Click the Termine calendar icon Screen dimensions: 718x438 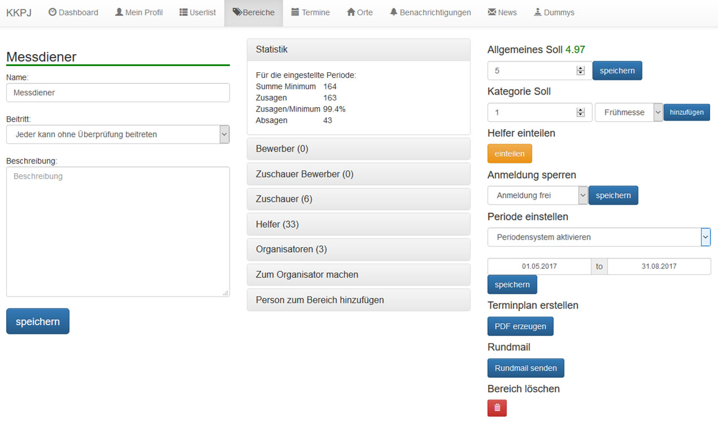[295, 12]
